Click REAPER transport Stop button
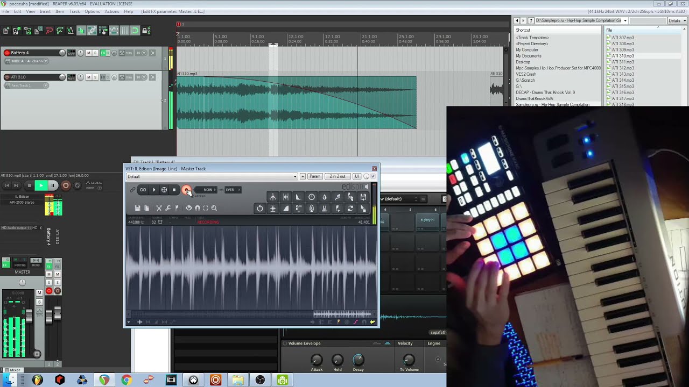The width and height of the screenshot is (689, 387). (x=29, y=185)
